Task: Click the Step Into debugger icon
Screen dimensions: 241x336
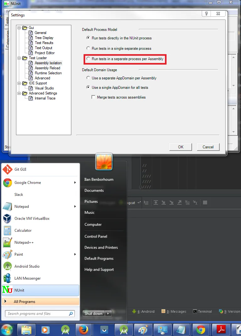Action: point(164,202)
